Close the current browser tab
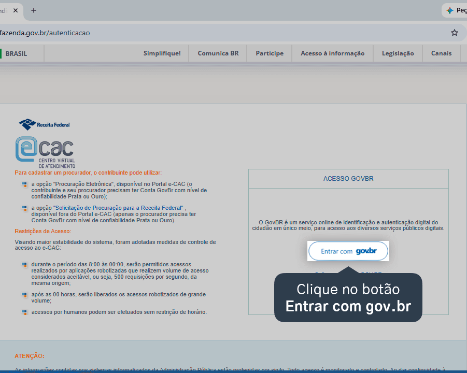This screenshot has height=373, width=467. coord(16,10)
